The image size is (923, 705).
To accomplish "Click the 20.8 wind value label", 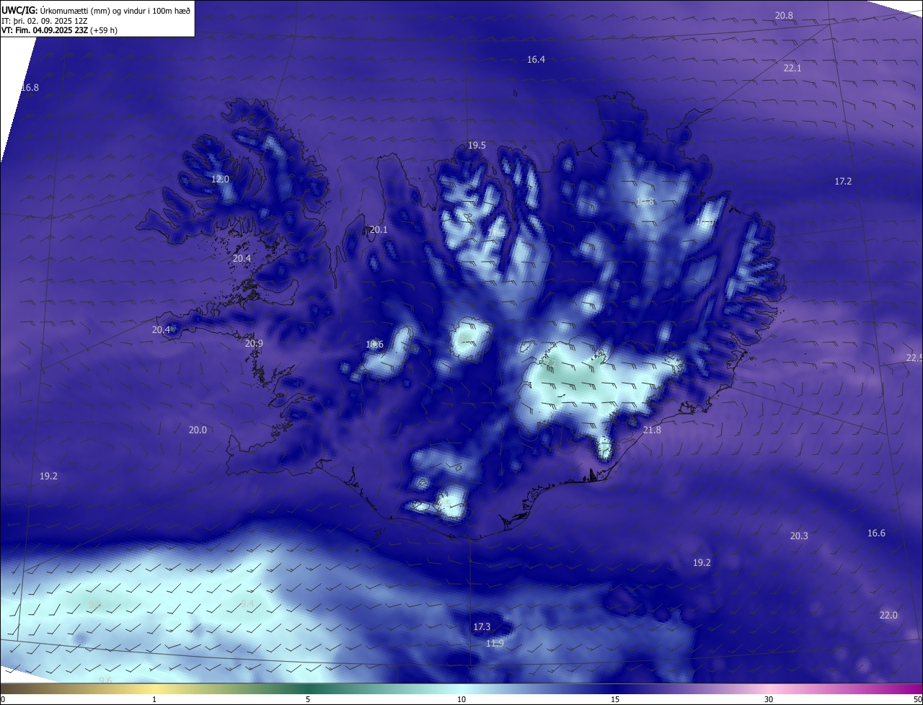I will point(784,15).
